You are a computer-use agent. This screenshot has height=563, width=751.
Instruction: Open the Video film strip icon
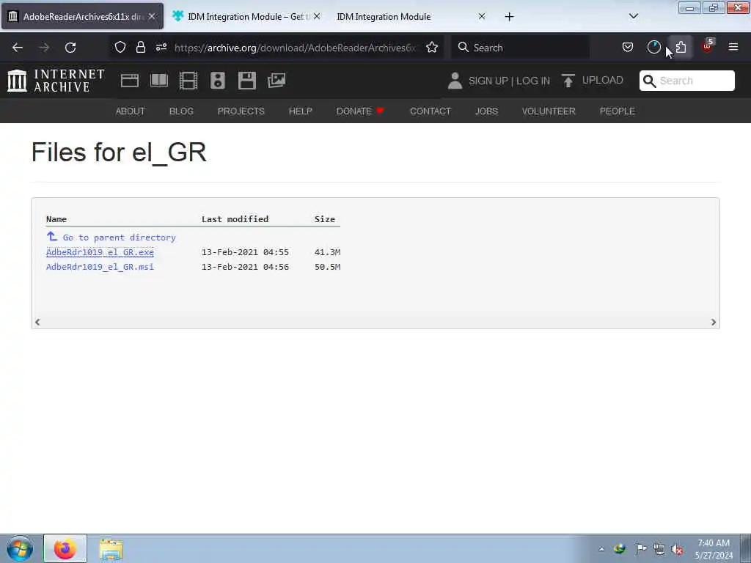click(x=188, y=81)
